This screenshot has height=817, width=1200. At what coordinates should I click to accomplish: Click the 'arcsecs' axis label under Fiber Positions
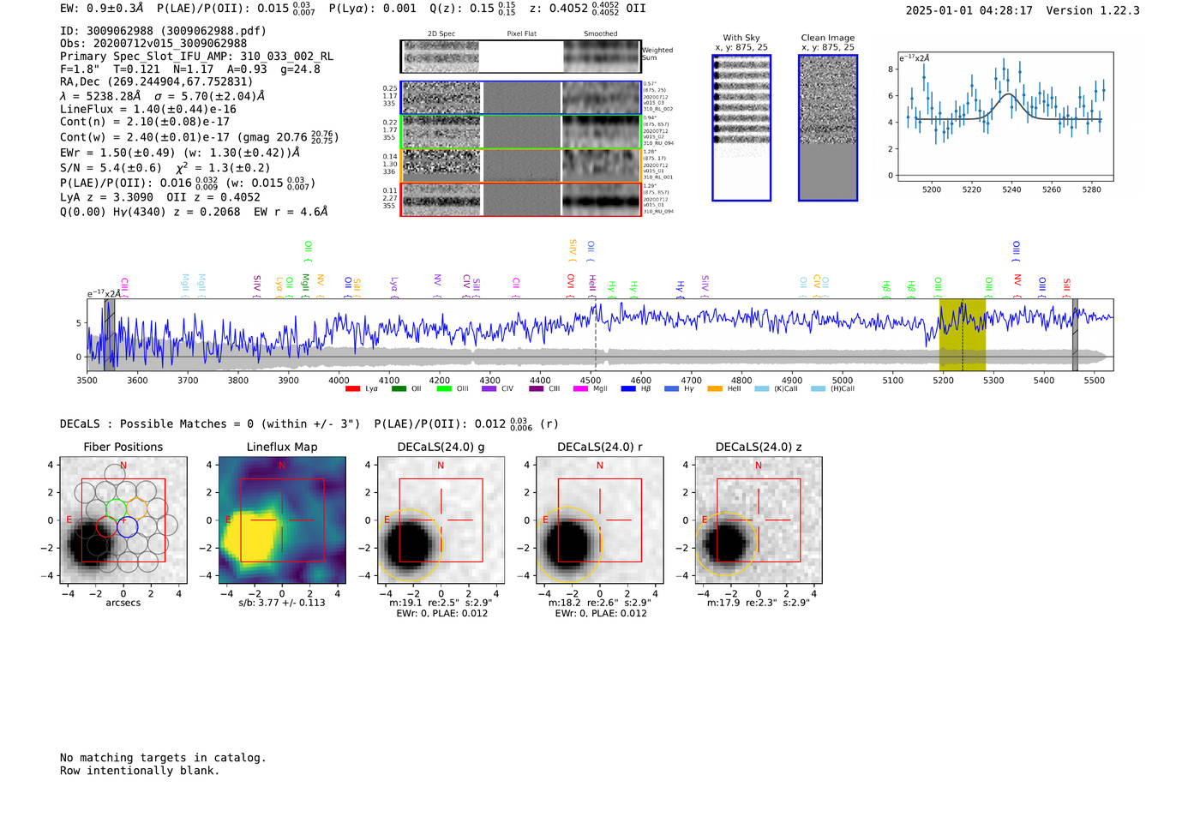(123, 603)
